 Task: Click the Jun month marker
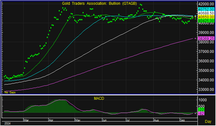(x=104, y=120)
